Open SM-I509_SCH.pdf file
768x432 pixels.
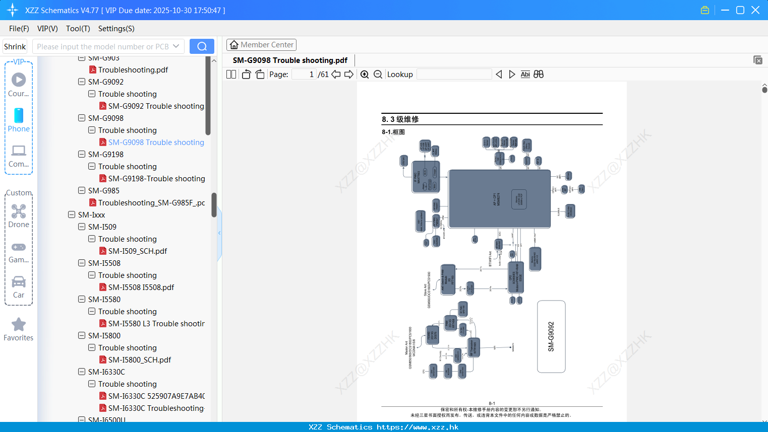[x=133, y=251]
